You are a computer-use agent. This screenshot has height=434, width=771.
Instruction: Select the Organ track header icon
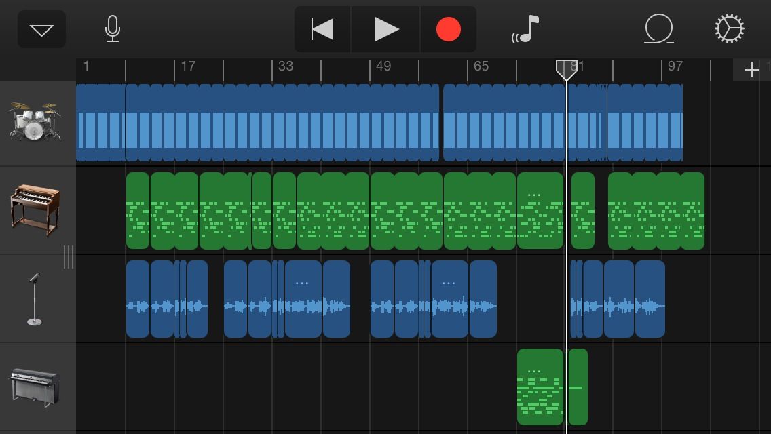coord(35,210)
